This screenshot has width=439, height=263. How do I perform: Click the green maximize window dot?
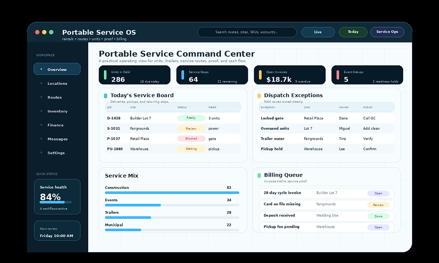tap(51, 32)
